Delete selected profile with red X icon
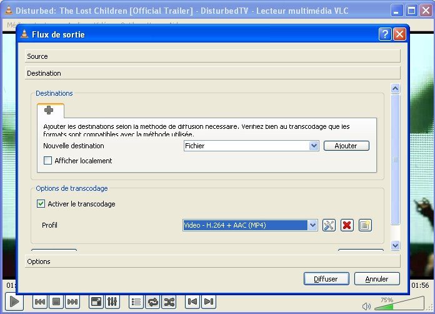435x314 pixels. point(347,225)
